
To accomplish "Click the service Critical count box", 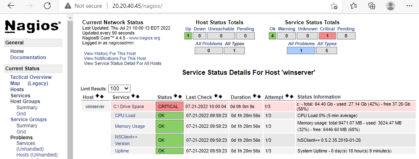I will pyautogui.click(x=327, y=36).
